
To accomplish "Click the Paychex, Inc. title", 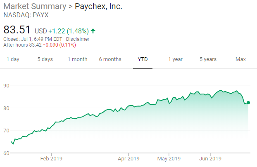I will point(99,7).
